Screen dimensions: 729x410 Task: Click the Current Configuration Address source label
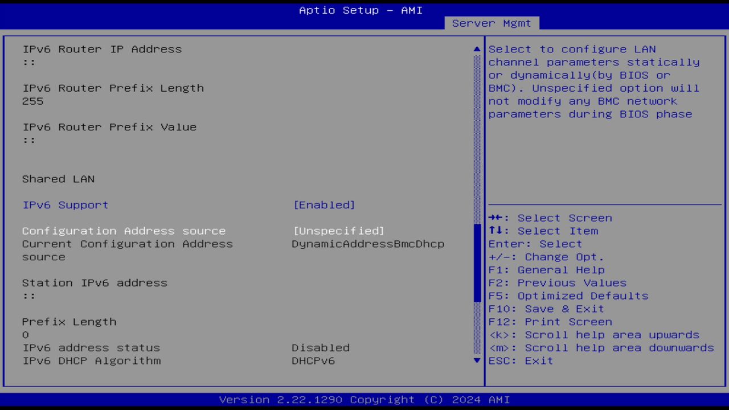128,251
